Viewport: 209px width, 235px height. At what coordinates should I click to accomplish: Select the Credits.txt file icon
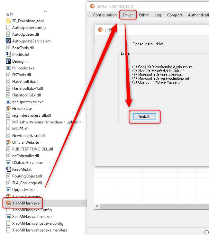[x=8, y=54]
